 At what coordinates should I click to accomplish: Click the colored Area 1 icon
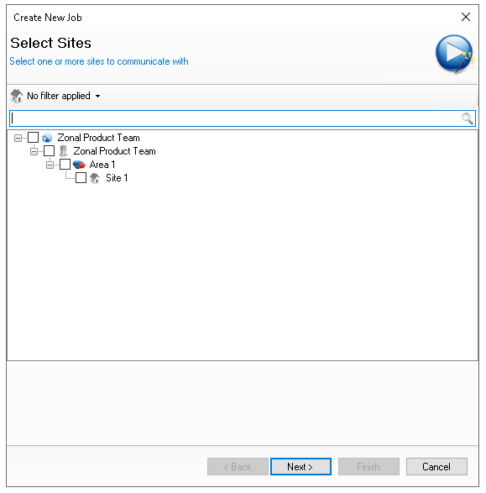click(79, 165)
